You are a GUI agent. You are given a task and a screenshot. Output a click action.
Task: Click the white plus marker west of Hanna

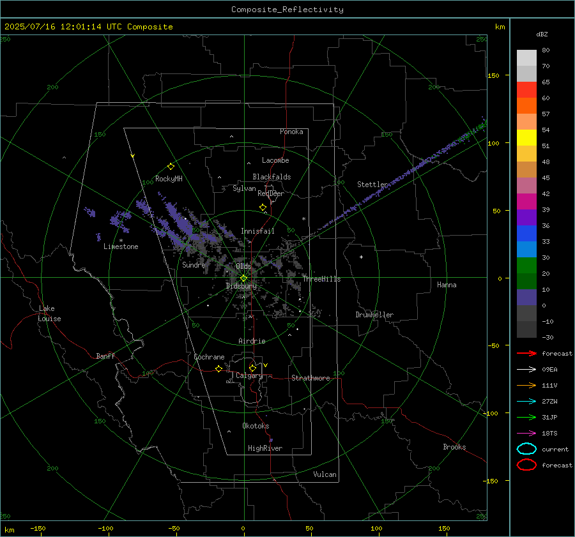click(361, 257)
